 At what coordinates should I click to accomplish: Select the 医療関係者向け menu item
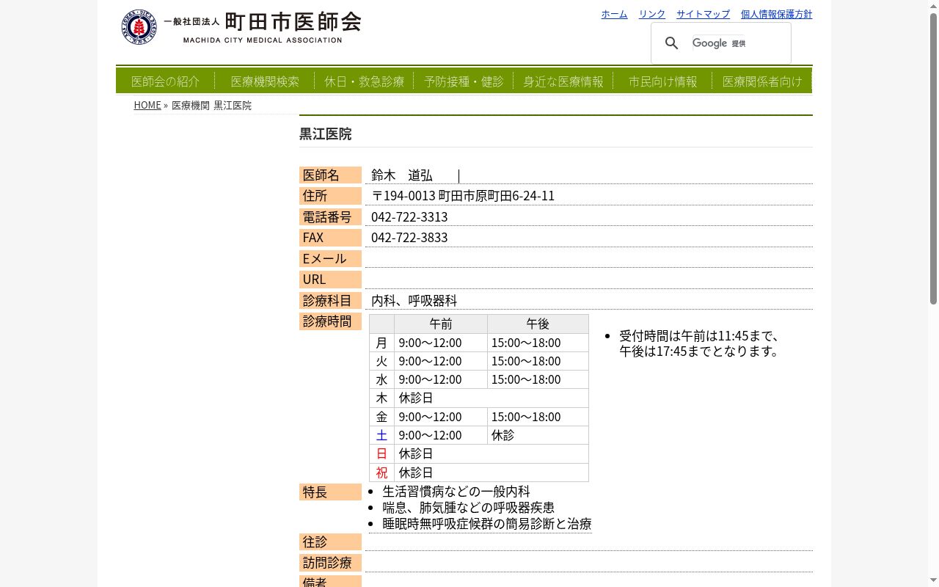click(x=762, y=81)
